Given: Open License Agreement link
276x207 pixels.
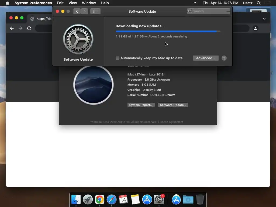Looking at the screenshot, I should point(170,122).
